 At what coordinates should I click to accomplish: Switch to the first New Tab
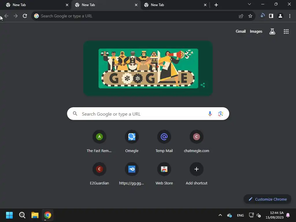tap(35, 5)
